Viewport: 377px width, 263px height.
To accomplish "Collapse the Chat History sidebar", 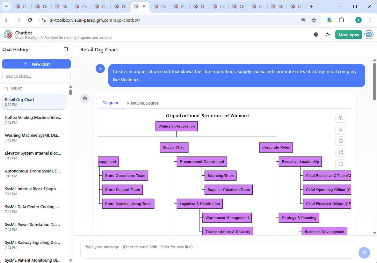I will point(66,49).
